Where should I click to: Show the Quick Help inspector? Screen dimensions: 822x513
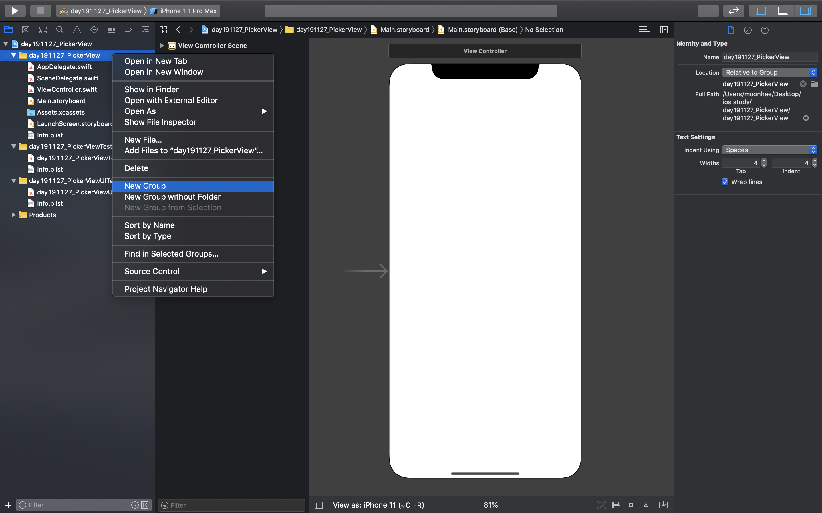point(765,30)
